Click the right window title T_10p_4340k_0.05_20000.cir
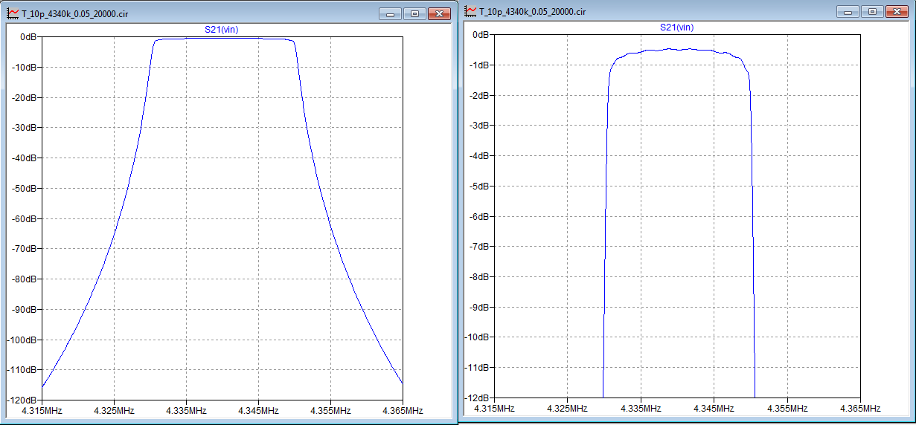Image resolution: width=916 pixels, height=425 pixels. pyautogui.click(x=533, y=11)
